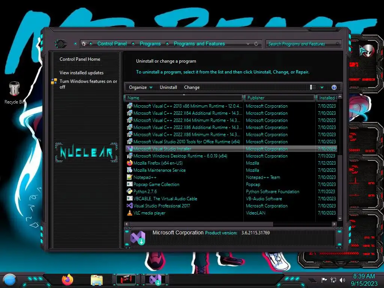384x288 pixels.
Task: Select Python 2.7.6 entry
Action: (232, 192)
